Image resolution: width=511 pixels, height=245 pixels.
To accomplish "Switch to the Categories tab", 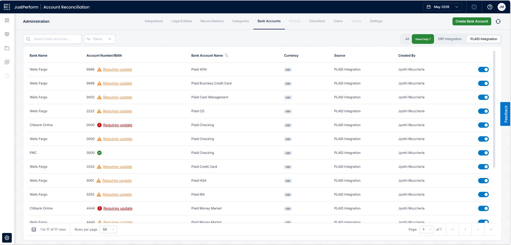I will click(x=241, y=21).
